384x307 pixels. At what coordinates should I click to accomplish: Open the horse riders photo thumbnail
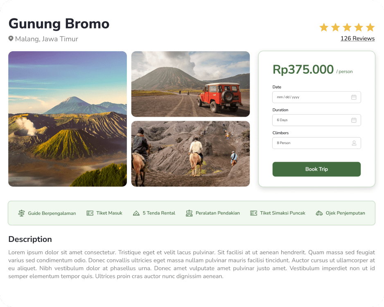point(190,153)
